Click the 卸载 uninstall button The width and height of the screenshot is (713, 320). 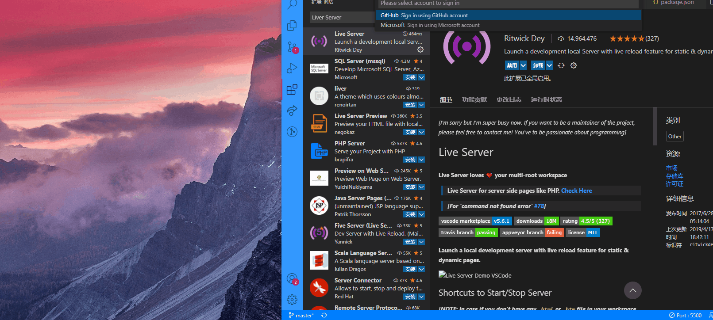538,65
